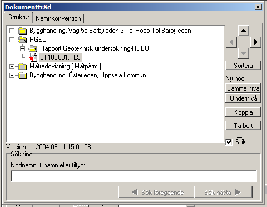Click the folder icon beside Bygghandling, Väg 55
The image size is (267, 207).
[x=23, y=31]
